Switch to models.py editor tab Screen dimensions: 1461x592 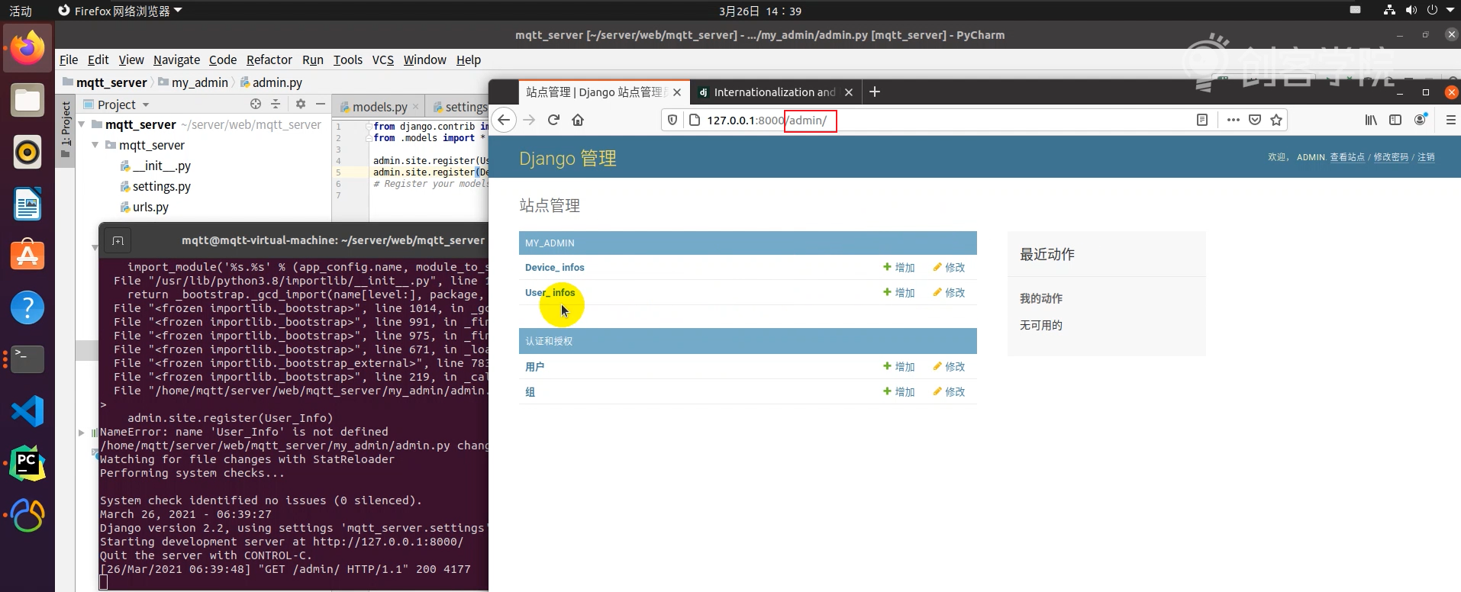[379, 107]
